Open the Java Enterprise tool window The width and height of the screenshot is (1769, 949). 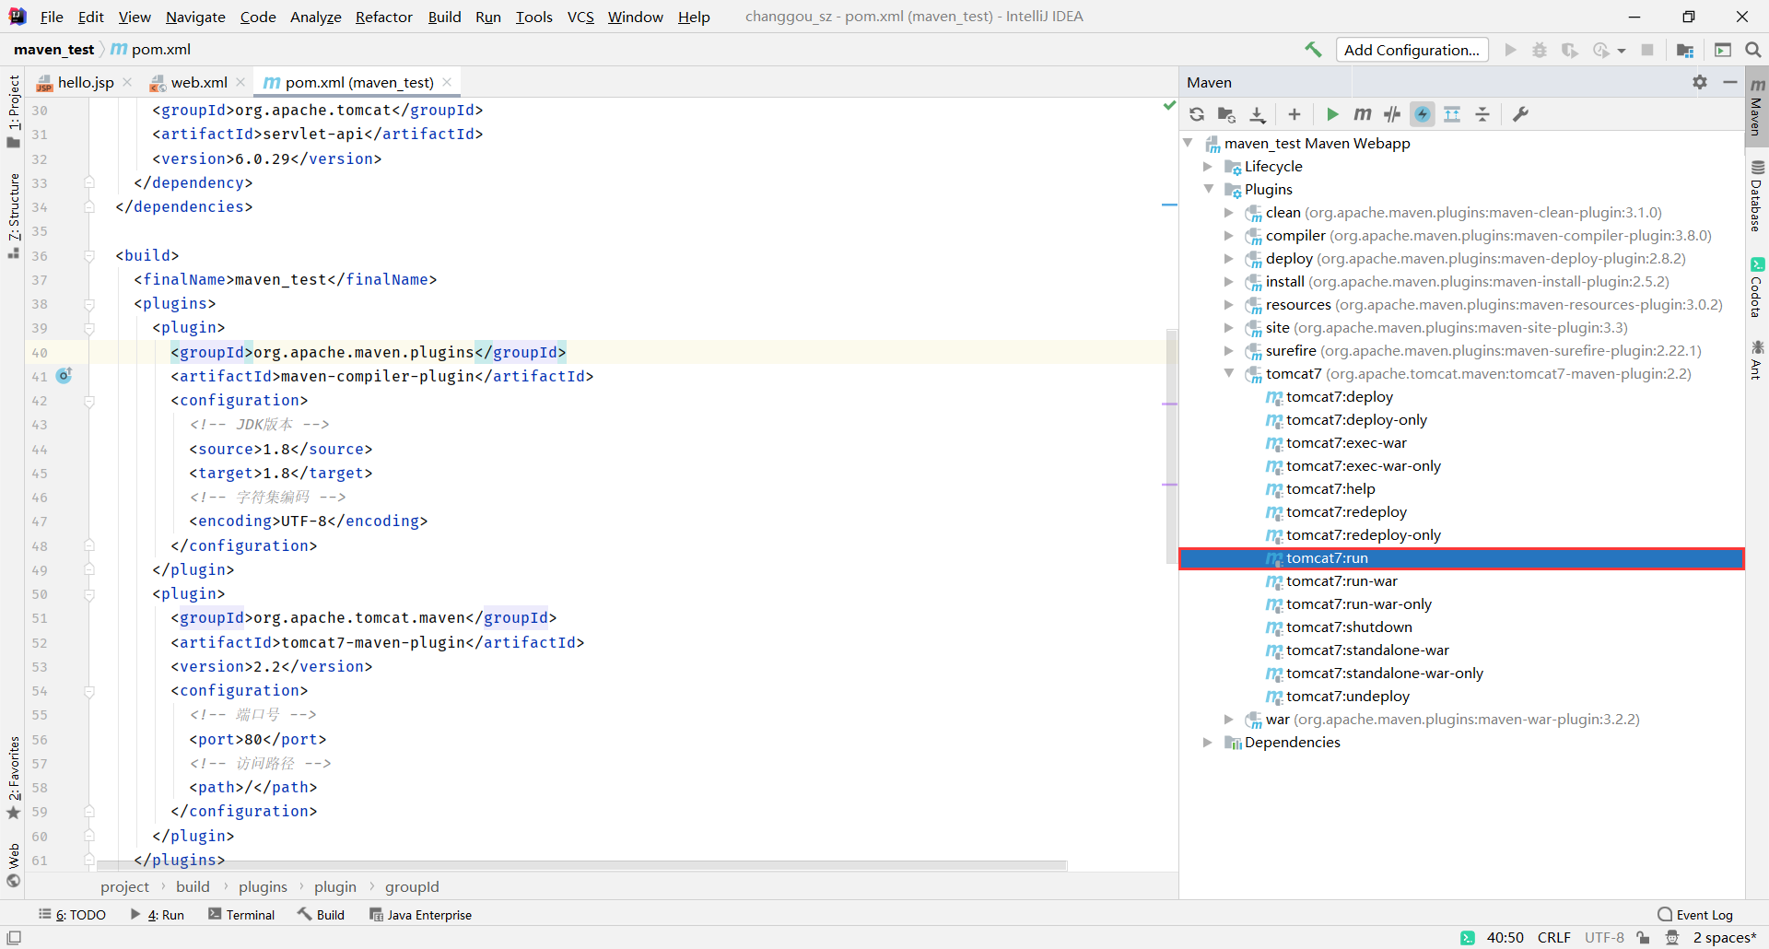coord(420,915)
